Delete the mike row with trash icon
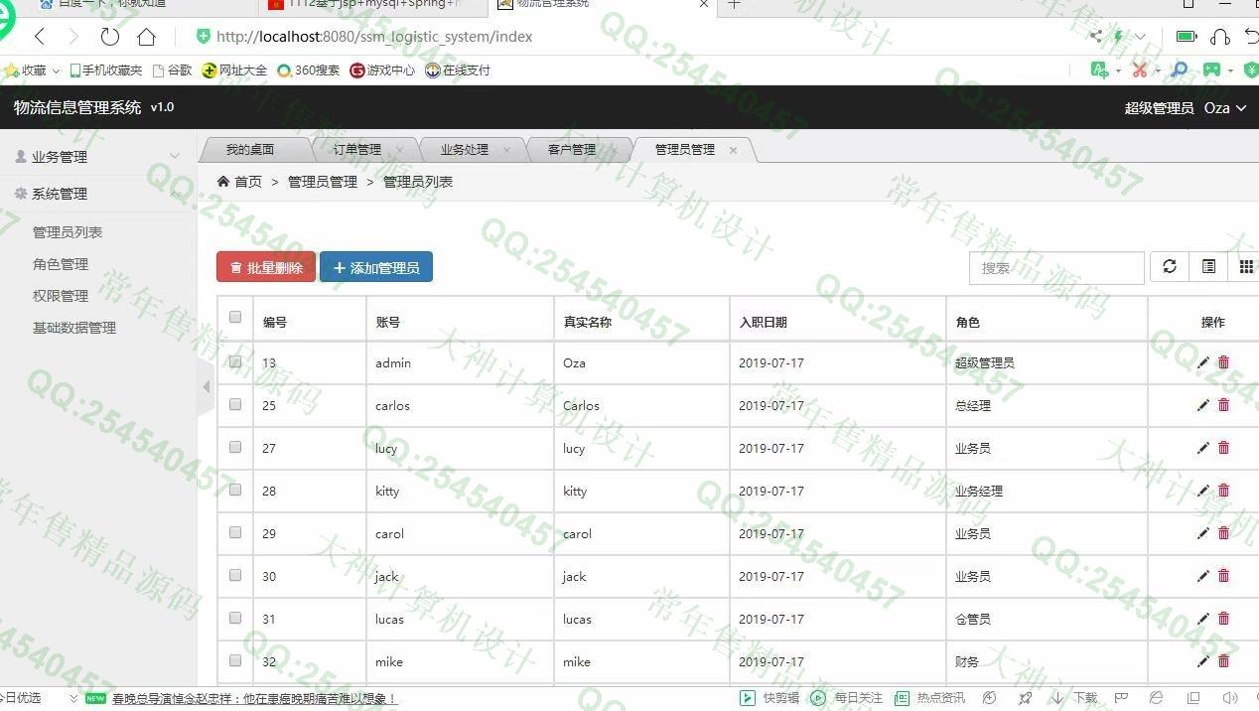Screen dimensions: 1259x711 click(1223, 661)
